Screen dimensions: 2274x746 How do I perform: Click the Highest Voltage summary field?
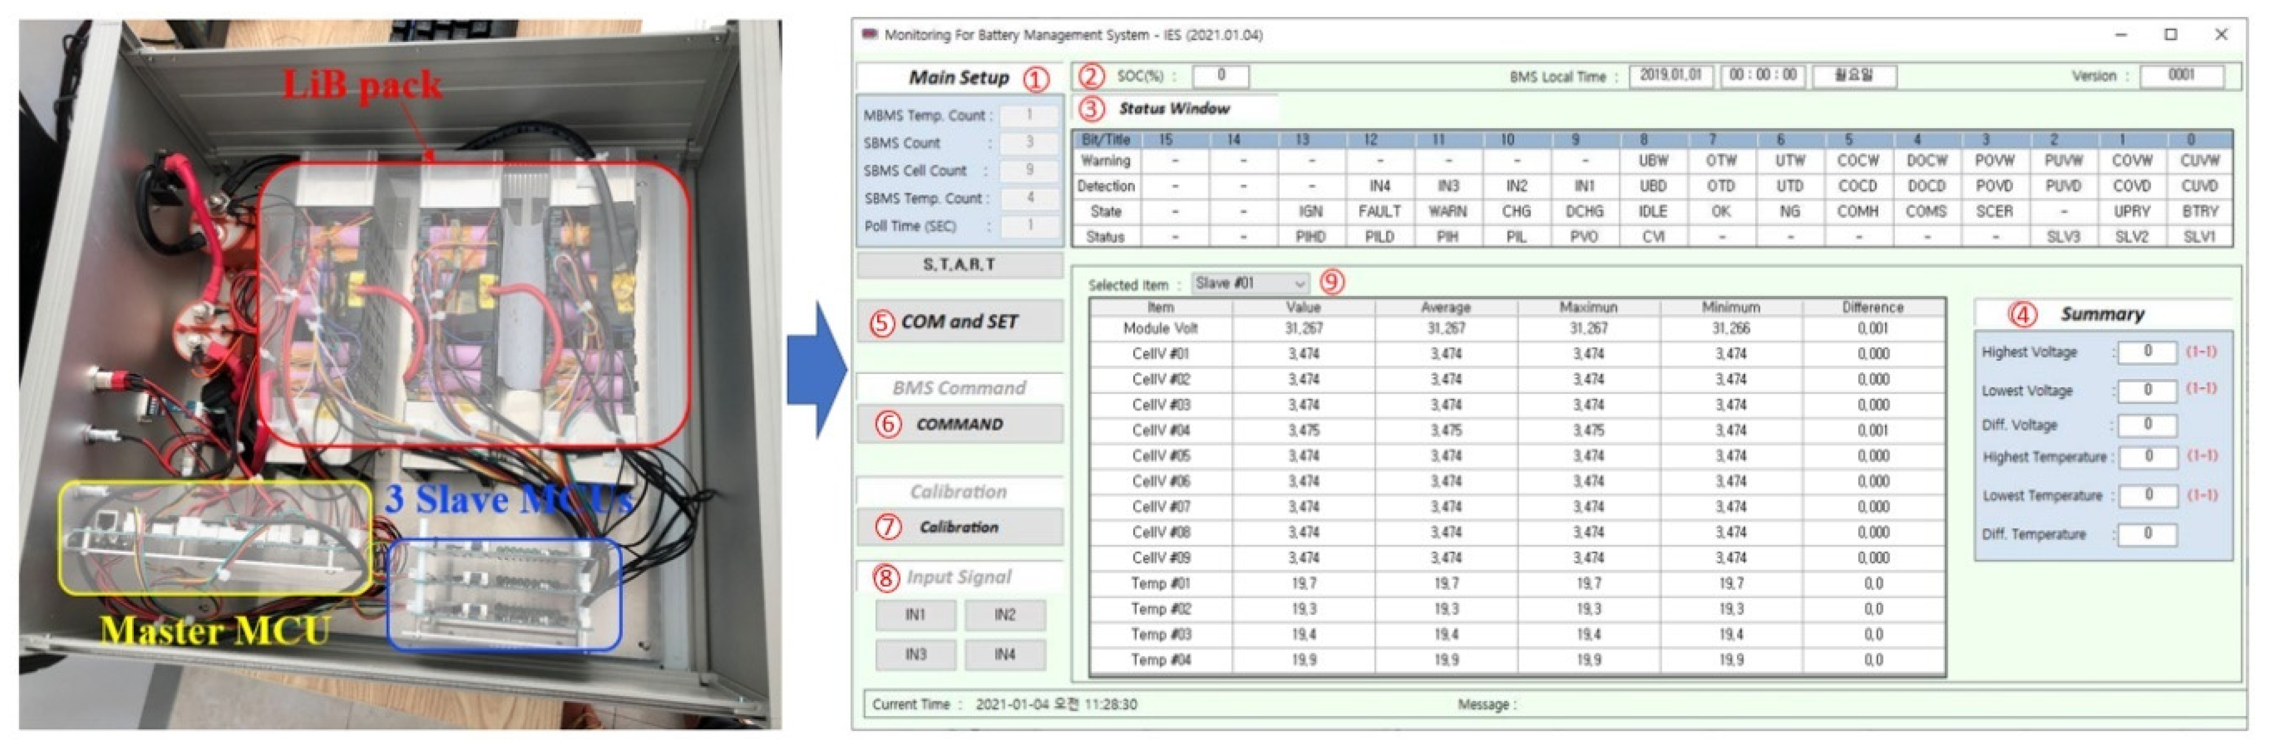(2147, 351)
